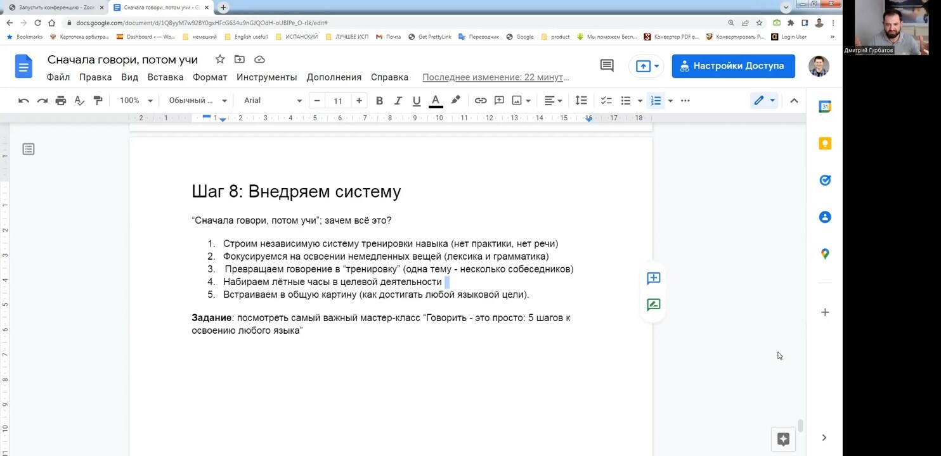Viewport: 941px width, 456px height.
Task: Open the Справка menu
Action: (389, 77)
